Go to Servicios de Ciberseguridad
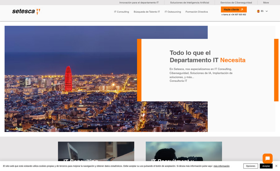Viewport: 280px width, 171px height. 236,2
